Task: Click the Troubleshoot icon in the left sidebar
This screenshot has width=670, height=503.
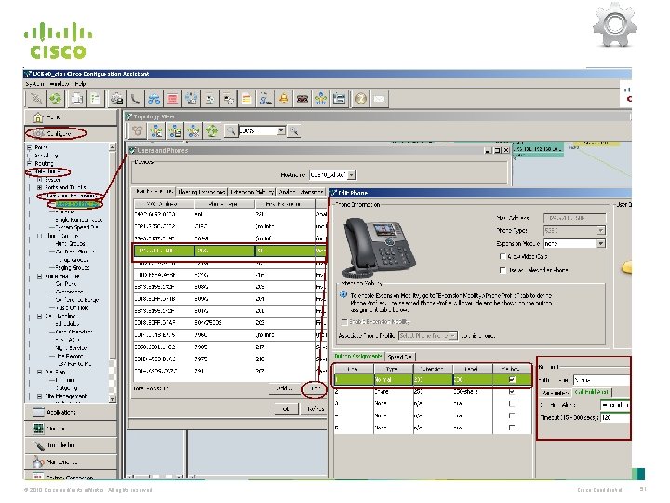Action: click(38, 445)
